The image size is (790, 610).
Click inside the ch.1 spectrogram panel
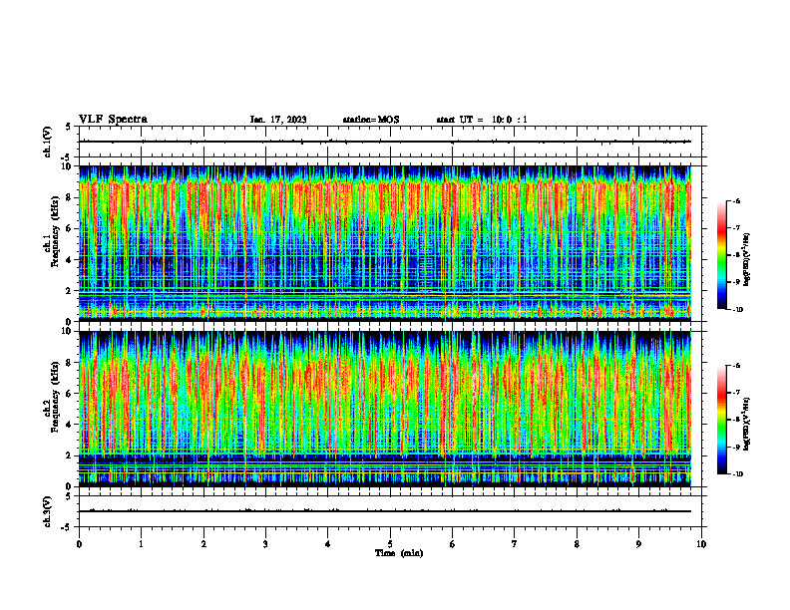click(385, 243)
